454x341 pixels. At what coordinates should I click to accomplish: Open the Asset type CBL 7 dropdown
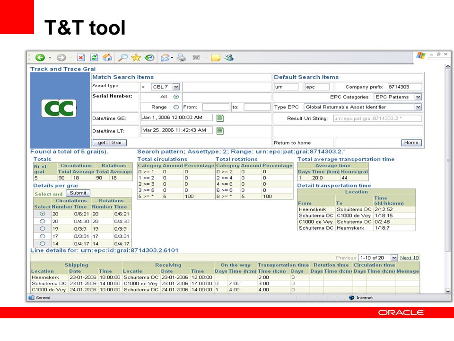click(x=176, y=87)
